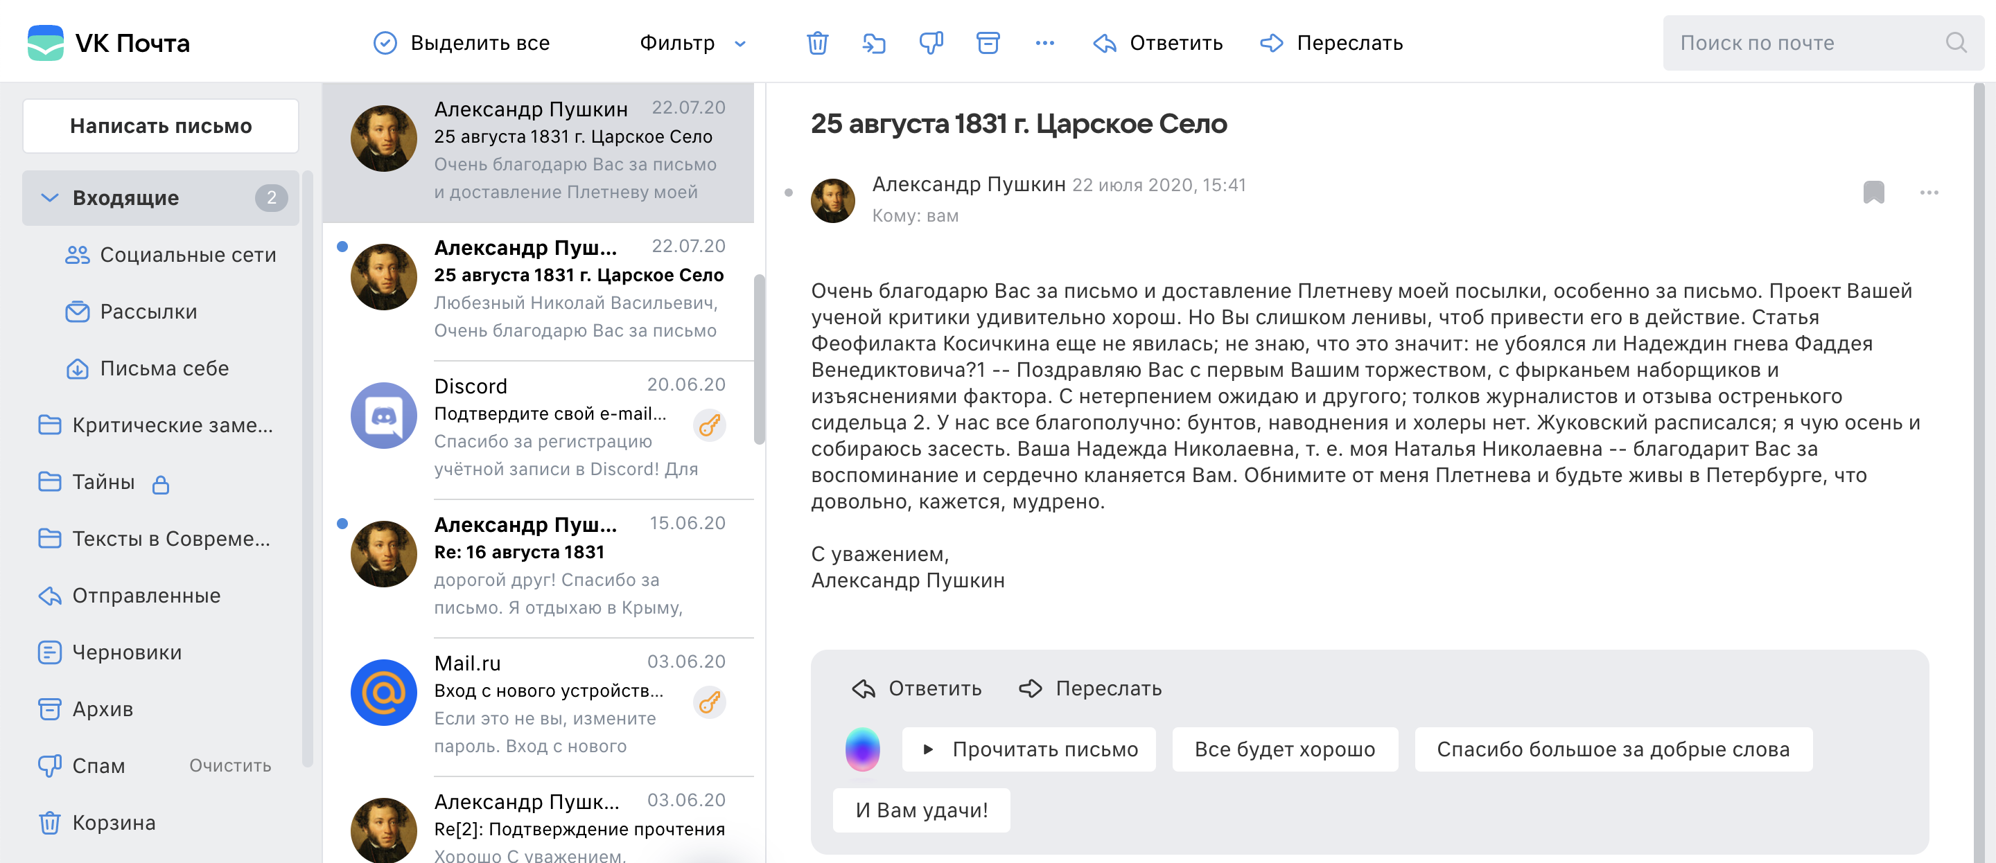Viewport: 1996px width, 863px height.
Task: Select quick reply И Вам удачи!
Action: click(921, 810)
